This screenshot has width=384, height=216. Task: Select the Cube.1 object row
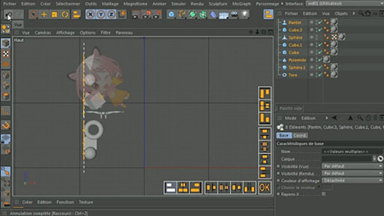[295, 45]
